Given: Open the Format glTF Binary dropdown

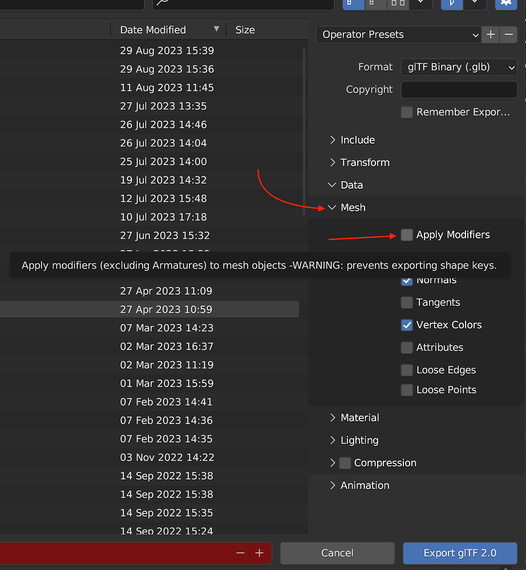Looking at the screenshot, I should (x=459, y=67).
